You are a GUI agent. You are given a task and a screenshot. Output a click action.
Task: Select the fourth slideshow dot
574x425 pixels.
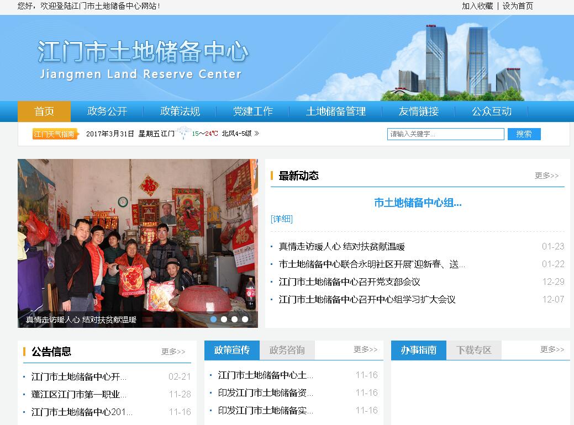point(245,319)
